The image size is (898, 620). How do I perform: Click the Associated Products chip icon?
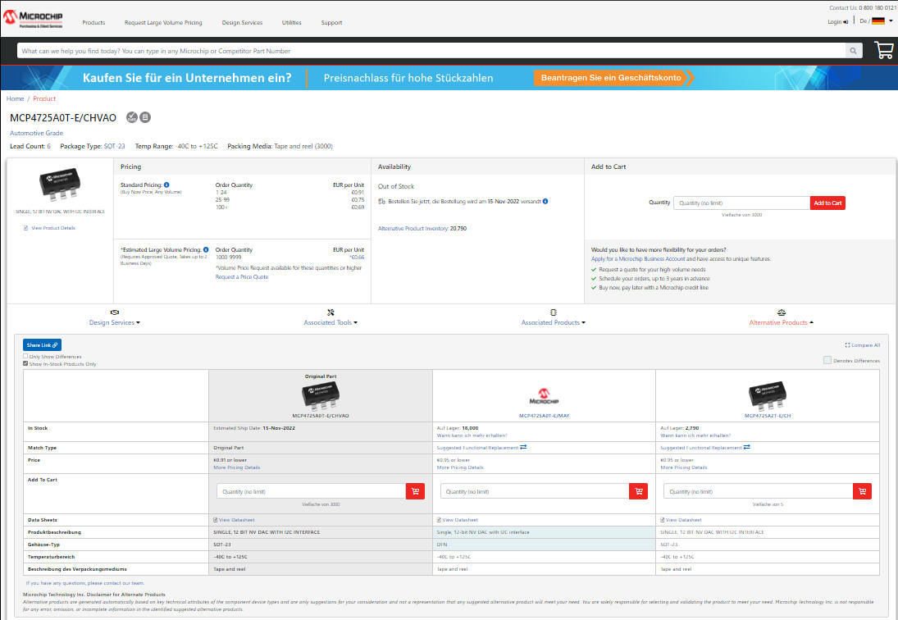[x=554, y=312]
